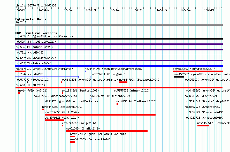The height and width of the screenshot is (152, 230).
Task: Select nsv6445361 (Sedlazeck2020) label
Action: click(62, 107)
